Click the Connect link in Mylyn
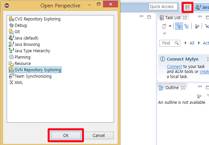The width and height of the screenshot is (209, 145). tap(174, 67)
